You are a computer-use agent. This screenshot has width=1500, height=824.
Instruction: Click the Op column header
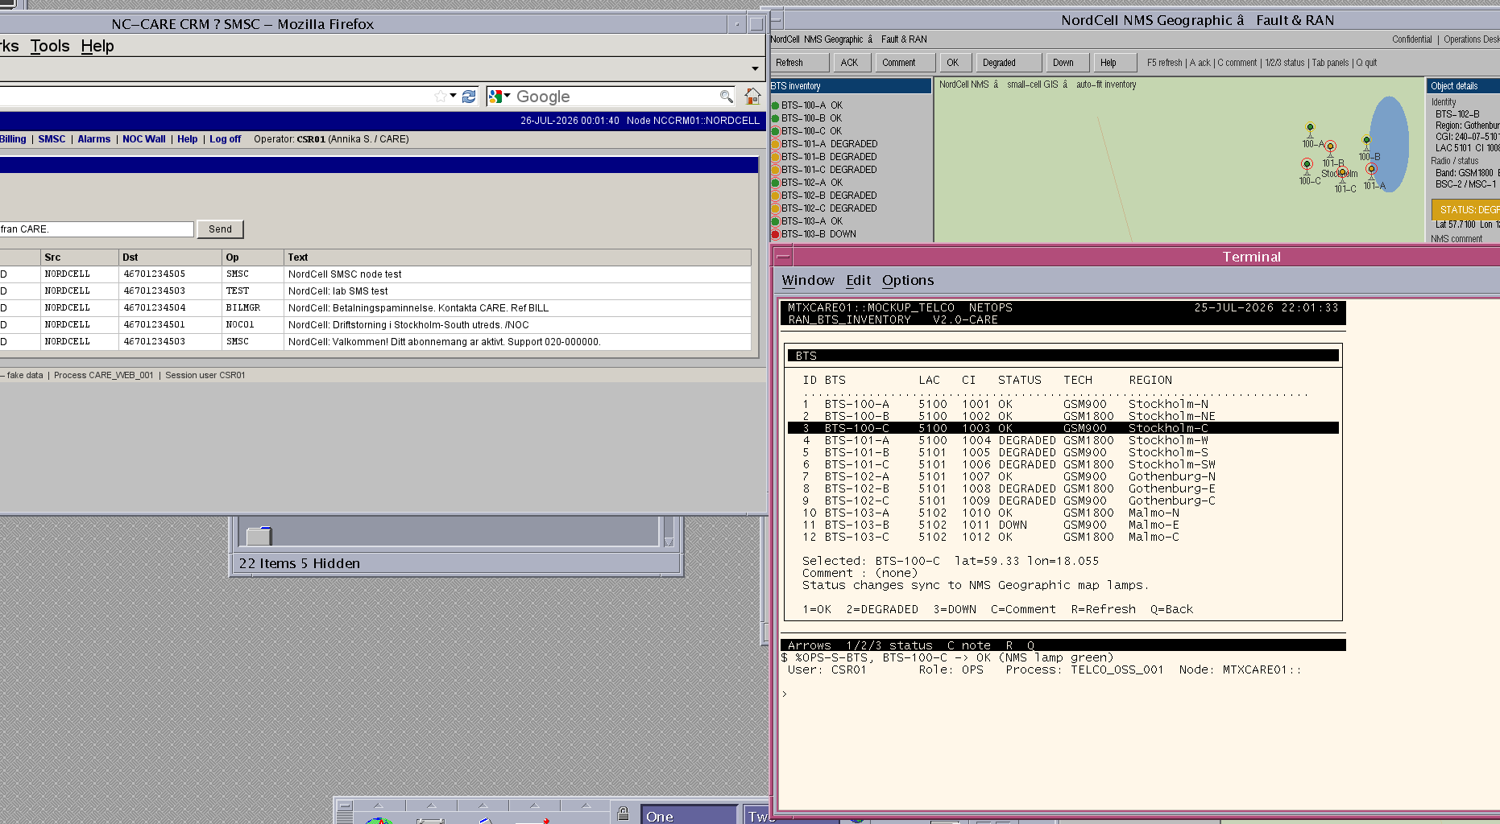(x=253, y=257)
